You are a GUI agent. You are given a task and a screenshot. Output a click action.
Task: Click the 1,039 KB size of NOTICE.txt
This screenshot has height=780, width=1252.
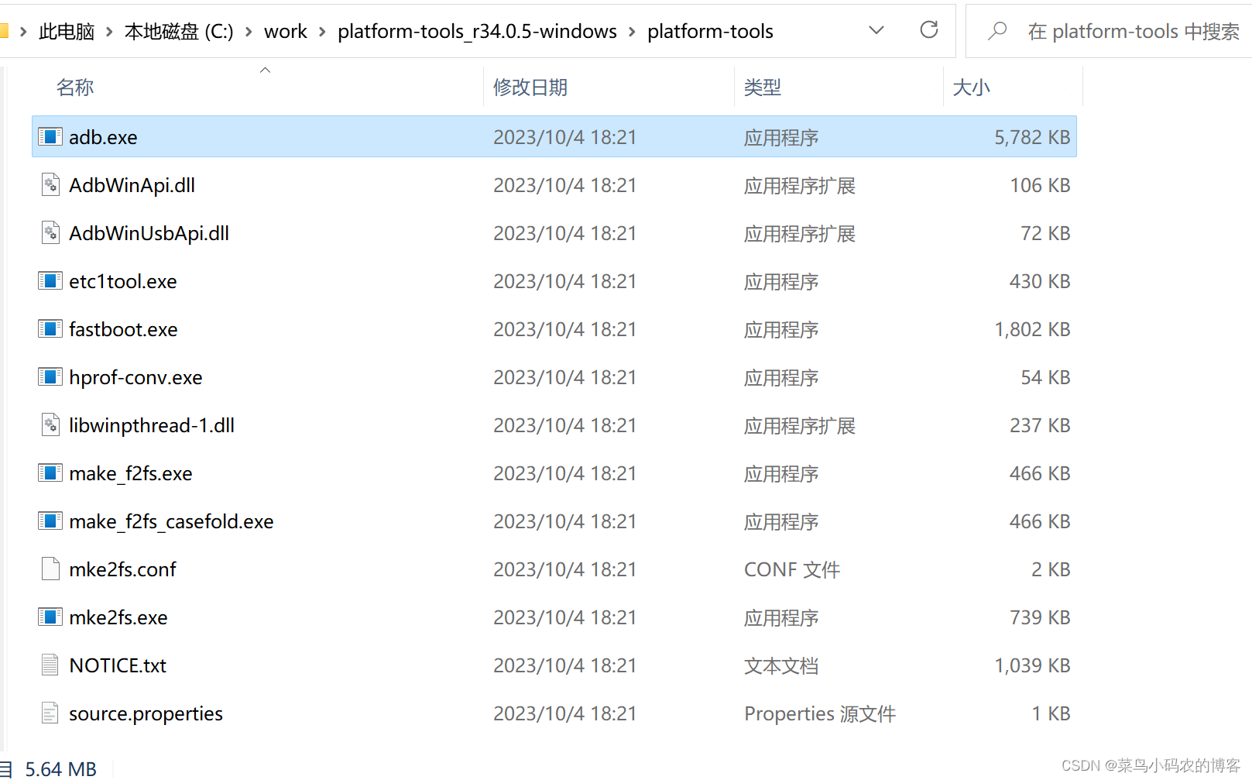pyautogui.click(x=1032, y=665)
